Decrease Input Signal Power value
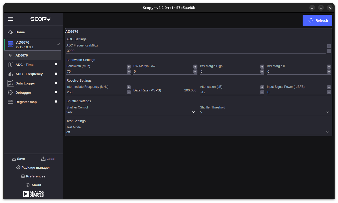338x203 pixels. point(329,92)
